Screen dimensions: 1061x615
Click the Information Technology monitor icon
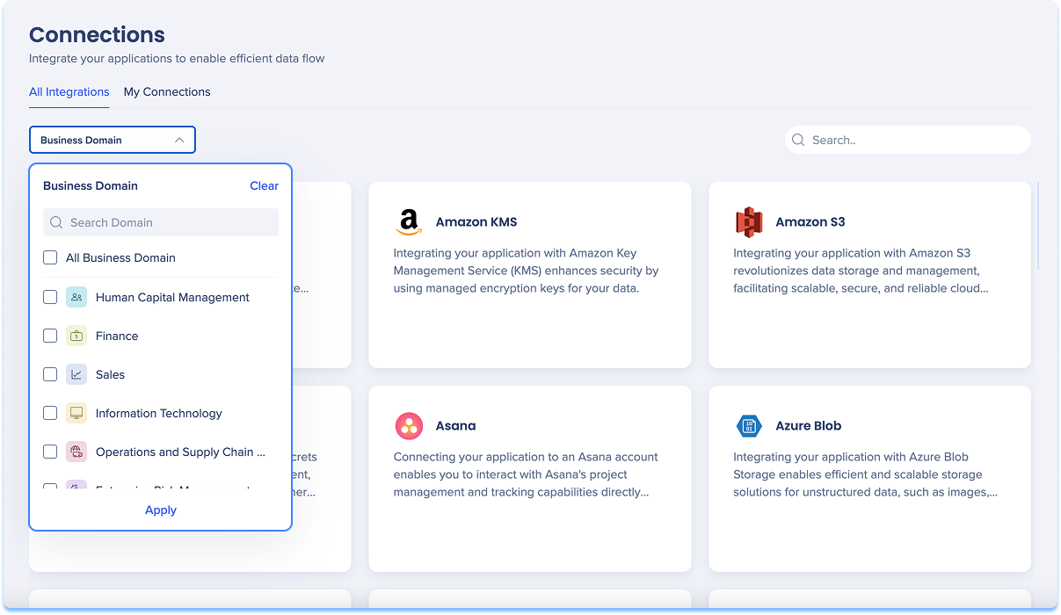(x=76, y=413)
